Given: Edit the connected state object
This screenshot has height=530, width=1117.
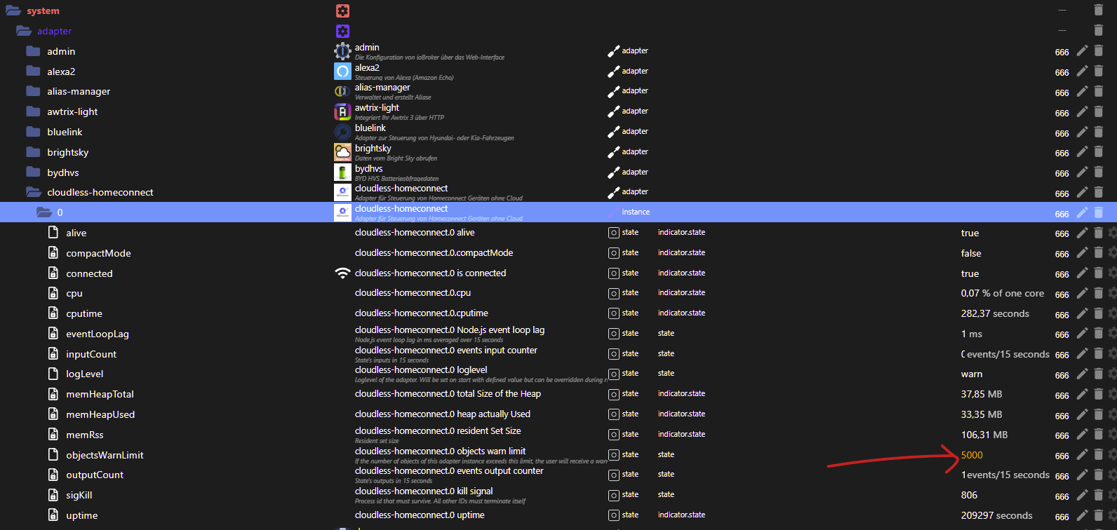Looking at the screenshot, I should click(1083, 273).
